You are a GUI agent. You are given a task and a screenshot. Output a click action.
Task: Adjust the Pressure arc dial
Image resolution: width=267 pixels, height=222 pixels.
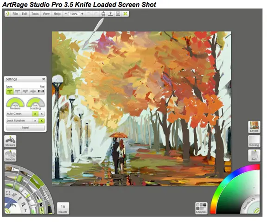pyautogui.click(x=15, y=102)
